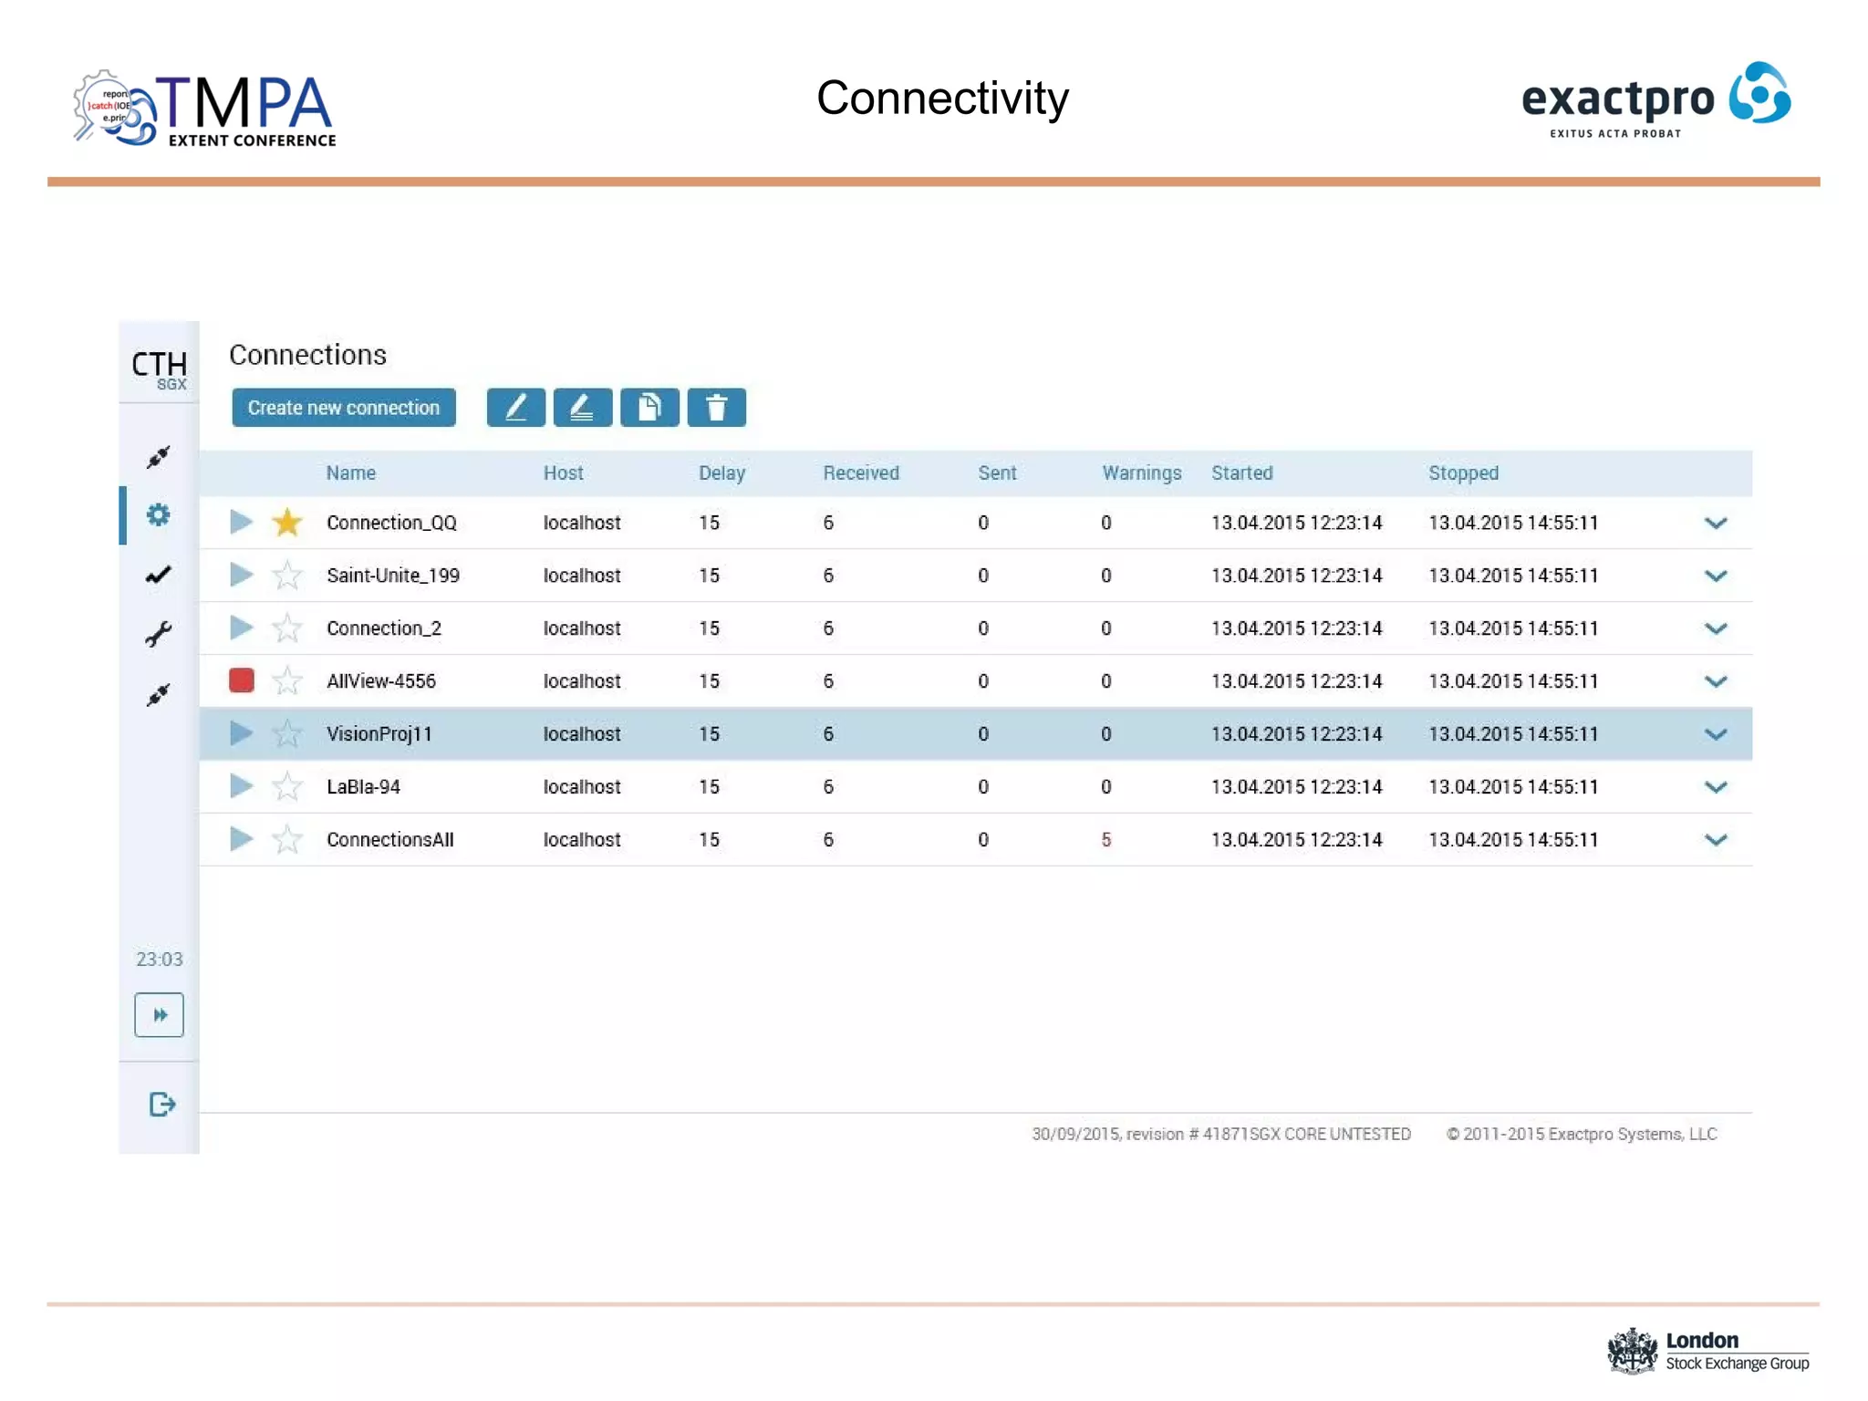
Task: Sort by the Warnings column header
Action: [x=1141, y=472]
